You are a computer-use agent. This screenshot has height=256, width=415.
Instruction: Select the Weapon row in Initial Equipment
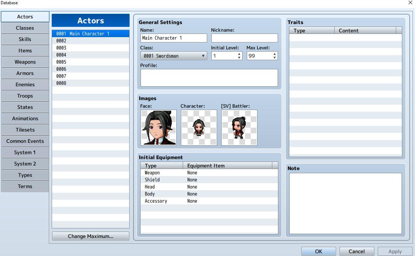(209, 173)
